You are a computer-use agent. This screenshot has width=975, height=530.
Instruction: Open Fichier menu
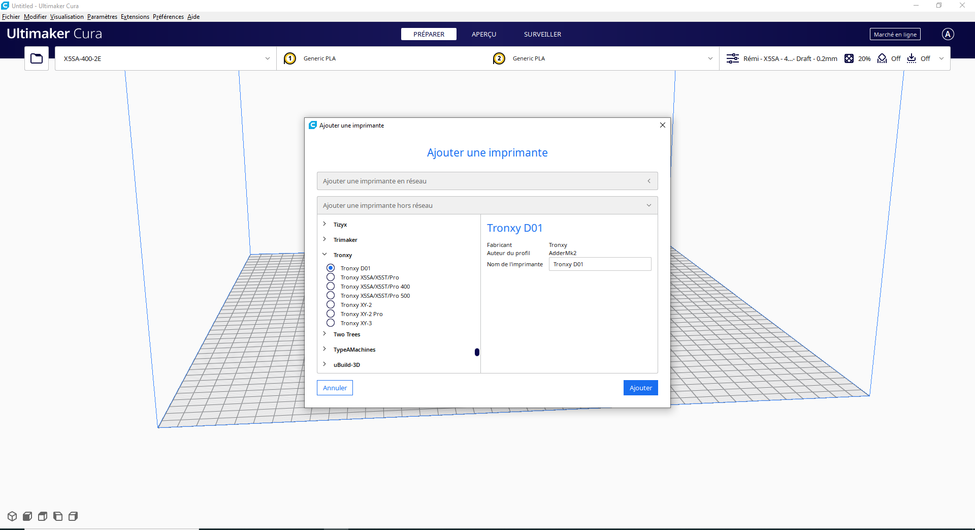pos(11,17)
